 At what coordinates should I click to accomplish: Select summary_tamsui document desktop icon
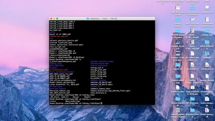tap(178, 87)
